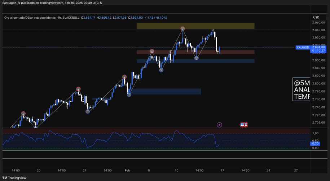330x181 pixels.
Task: Select the red zone under current price
Action: [x=195, y=52]
